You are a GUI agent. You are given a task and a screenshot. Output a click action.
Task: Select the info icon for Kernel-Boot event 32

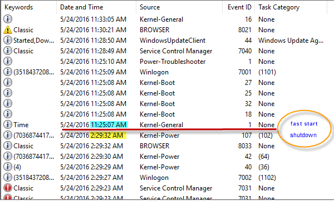tap(8, 103)
